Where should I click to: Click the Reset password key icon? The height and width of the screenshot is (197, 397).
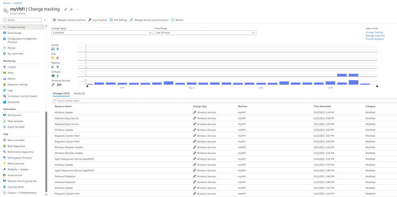[5, 163]
